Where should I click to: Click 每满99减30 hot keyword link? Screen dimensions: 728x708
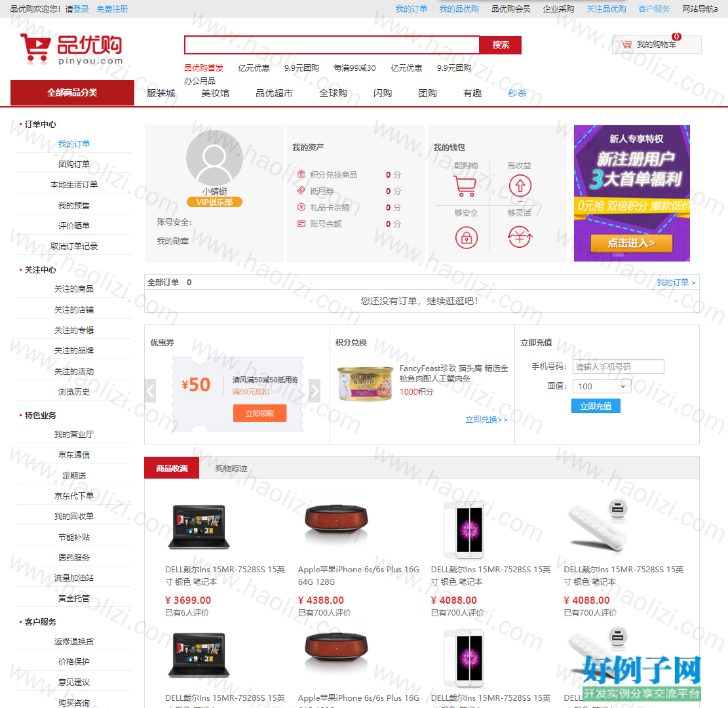pos(354,68)
